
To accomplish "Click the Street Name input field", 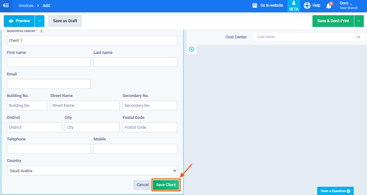I will point(85,106).
